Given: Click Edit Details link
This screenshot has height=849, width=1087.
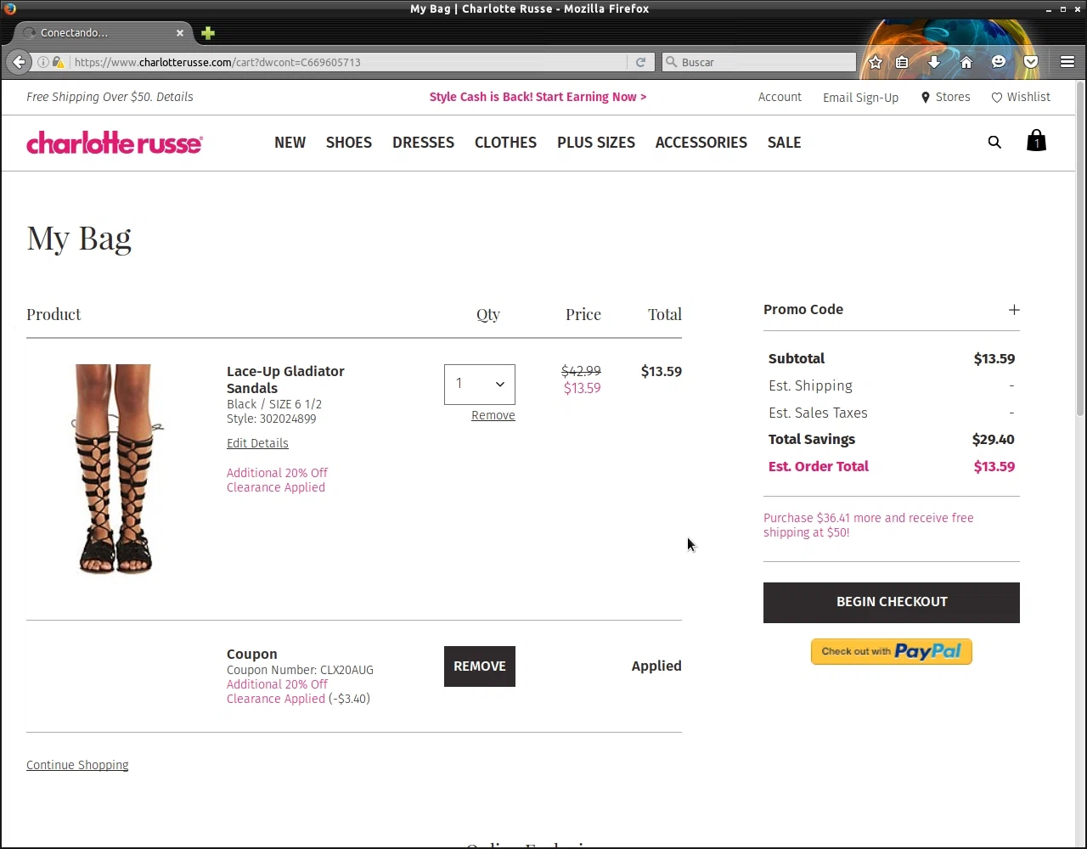Looking at the screenshot, I should 257,443.
